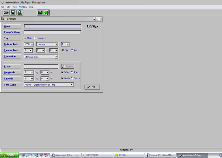Click the Time Zone label button
The image size is (222, 158).
click(12, 85)
